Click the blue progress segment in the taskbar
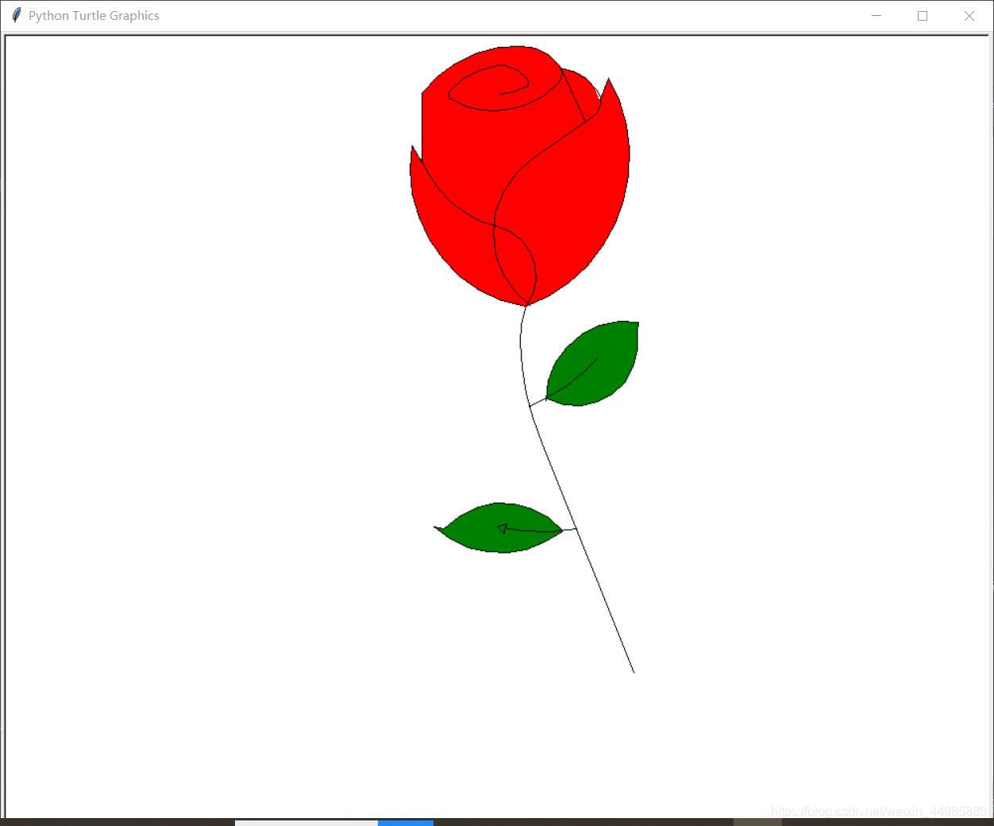 coord(406,823)
